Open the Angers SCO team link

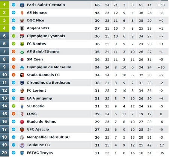38,28
